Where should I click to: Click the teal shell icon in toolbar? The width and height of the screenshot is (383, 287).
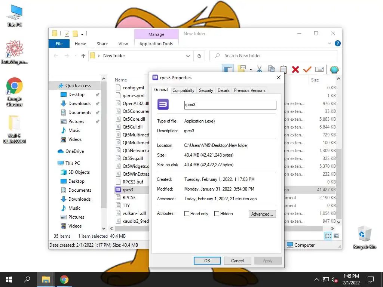click(334, 70)
